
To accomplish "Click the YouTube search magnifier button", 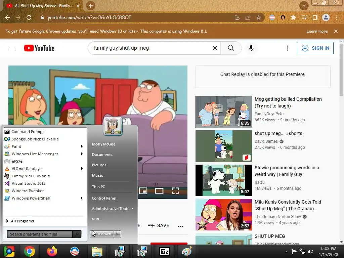I will coord(231,48).
